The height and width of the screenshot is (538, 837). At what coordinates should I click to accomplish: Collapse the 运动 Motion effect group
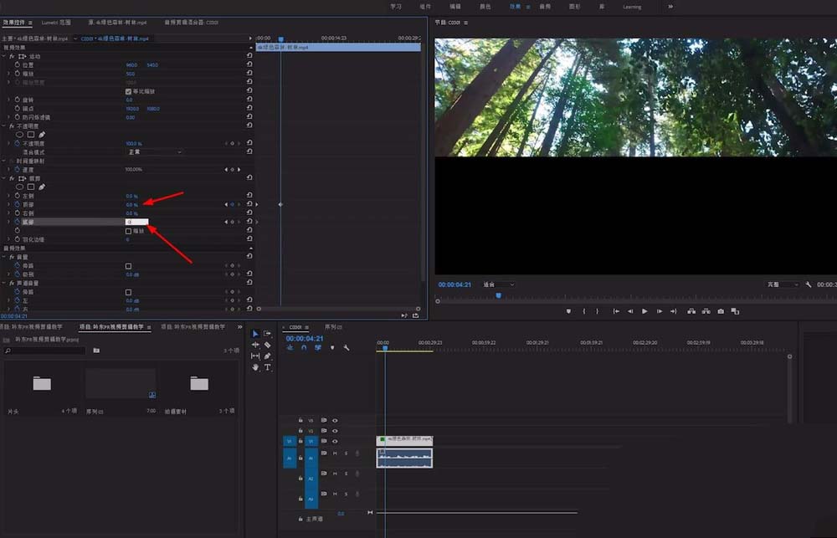tap(4, 56)
